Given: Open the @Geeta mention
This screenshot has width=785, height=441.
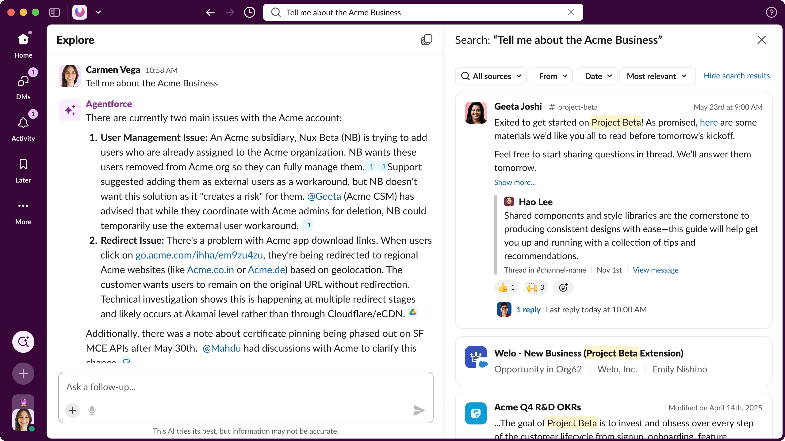Looking at the screenshot, I should click(324, 196).
